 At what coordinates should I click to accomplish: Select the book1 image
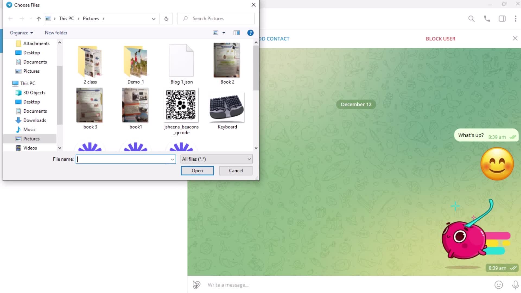pyautogui.click(x=135, y=109)
